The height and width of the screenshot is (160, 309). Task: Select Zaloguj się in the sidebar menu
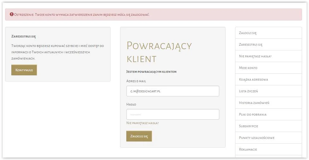[248, 33]
